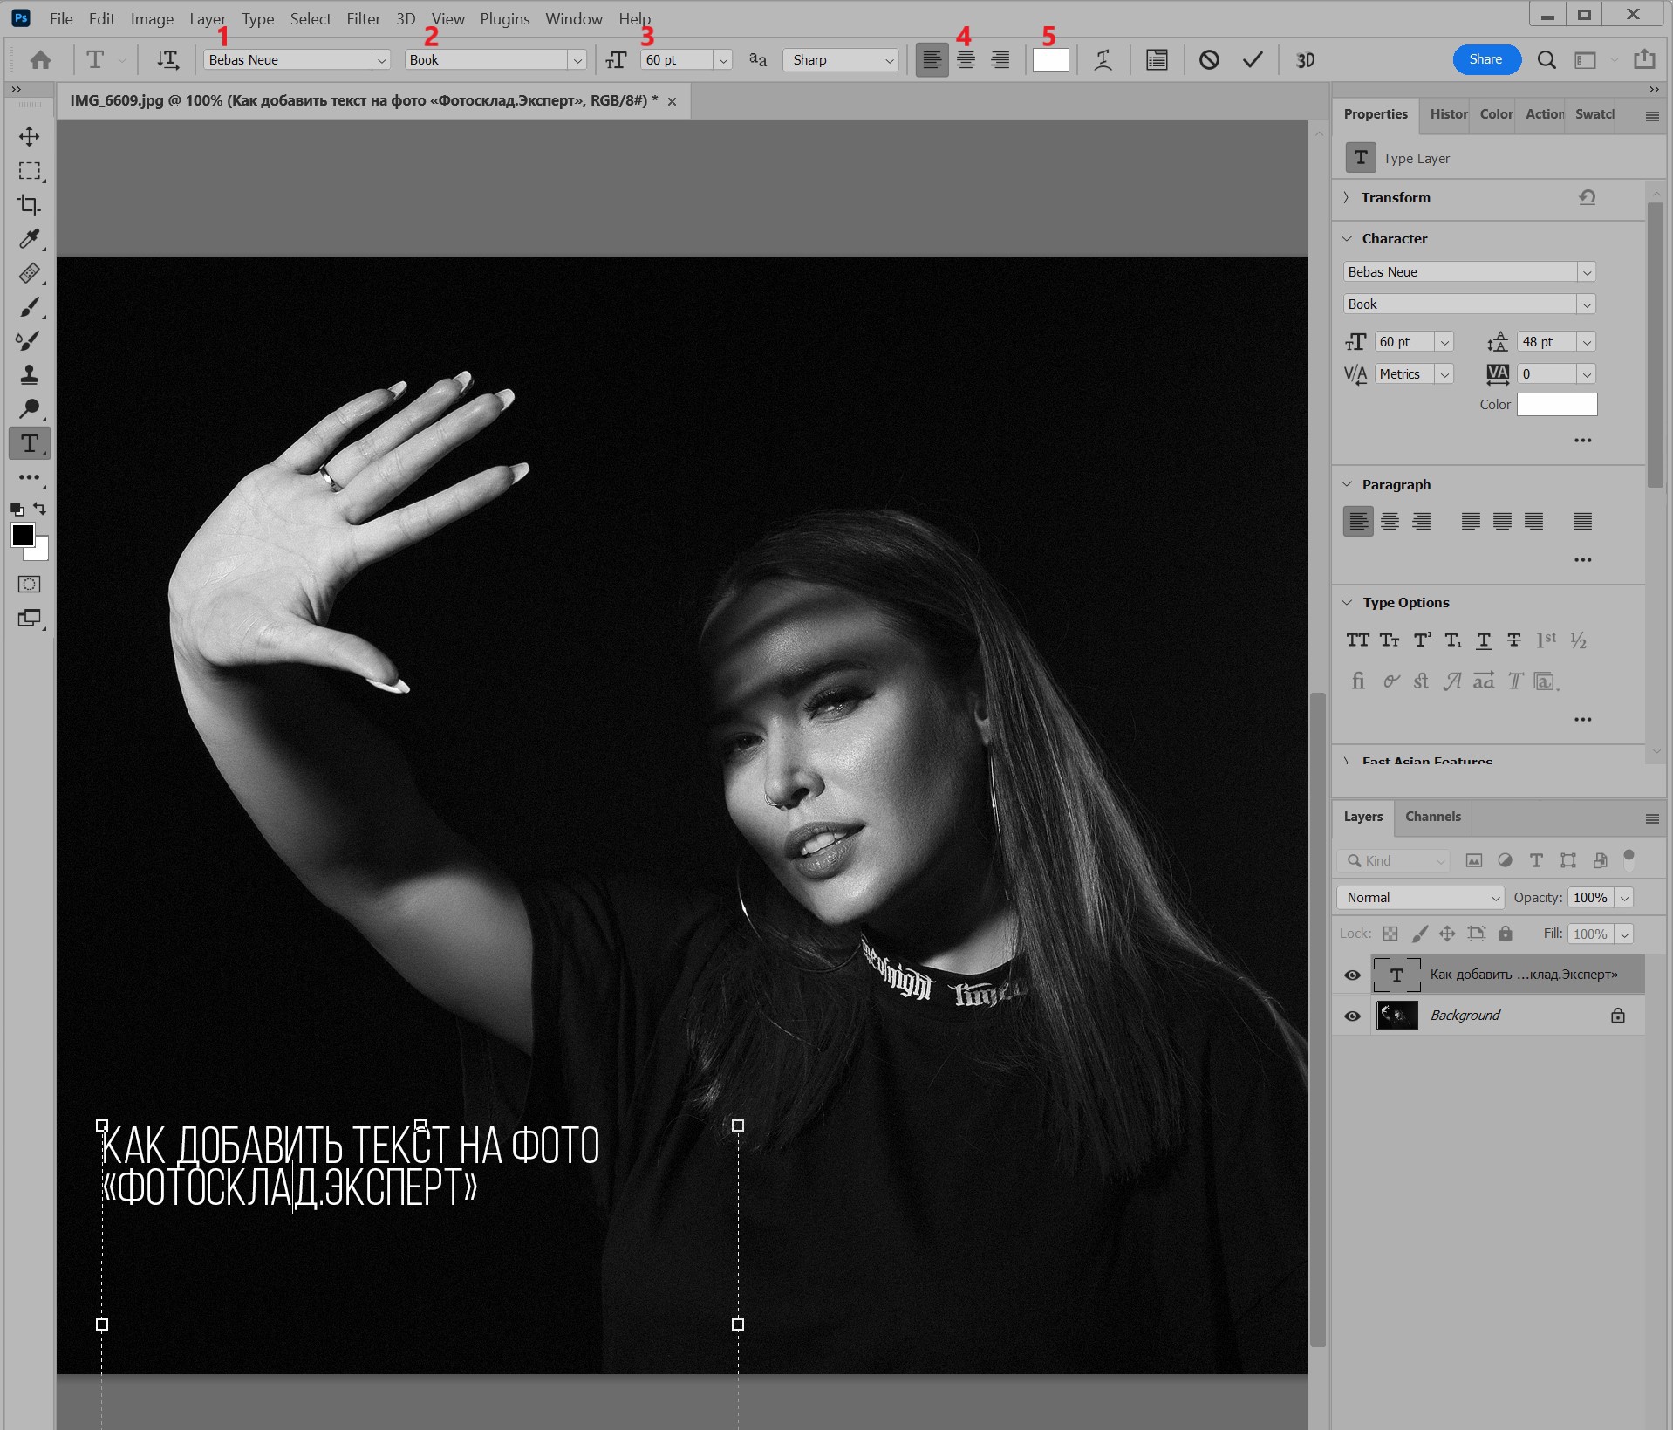Screen dimensions: 1673x1430
Task: Center align in Paragraph section
Action: coord(1390,522)
